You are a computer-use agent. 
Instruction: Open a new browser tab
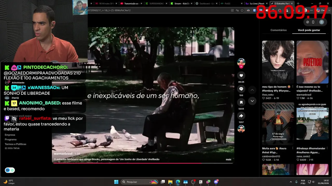coord(298,4)
